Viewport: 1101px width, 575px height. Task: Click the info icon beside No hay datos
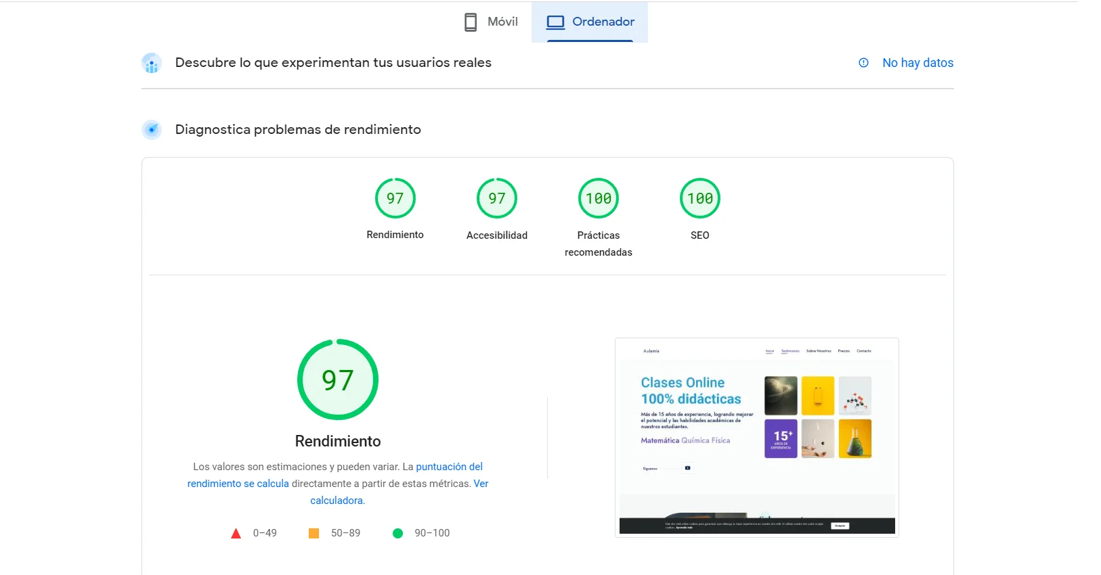coord(863,63)
